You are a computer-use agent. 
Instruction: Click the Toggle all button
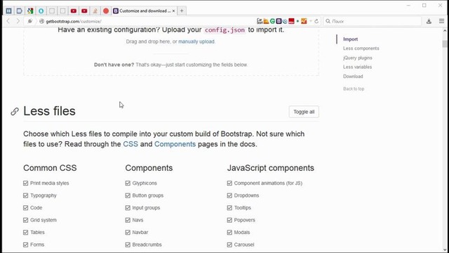coord(304,112)
